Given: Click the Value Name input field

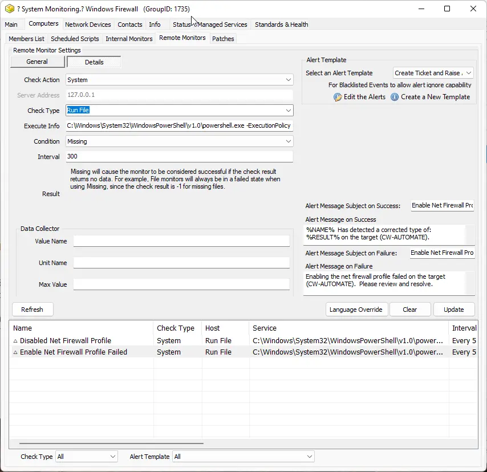Looking at the screenshot, I should tap(181, 241).
